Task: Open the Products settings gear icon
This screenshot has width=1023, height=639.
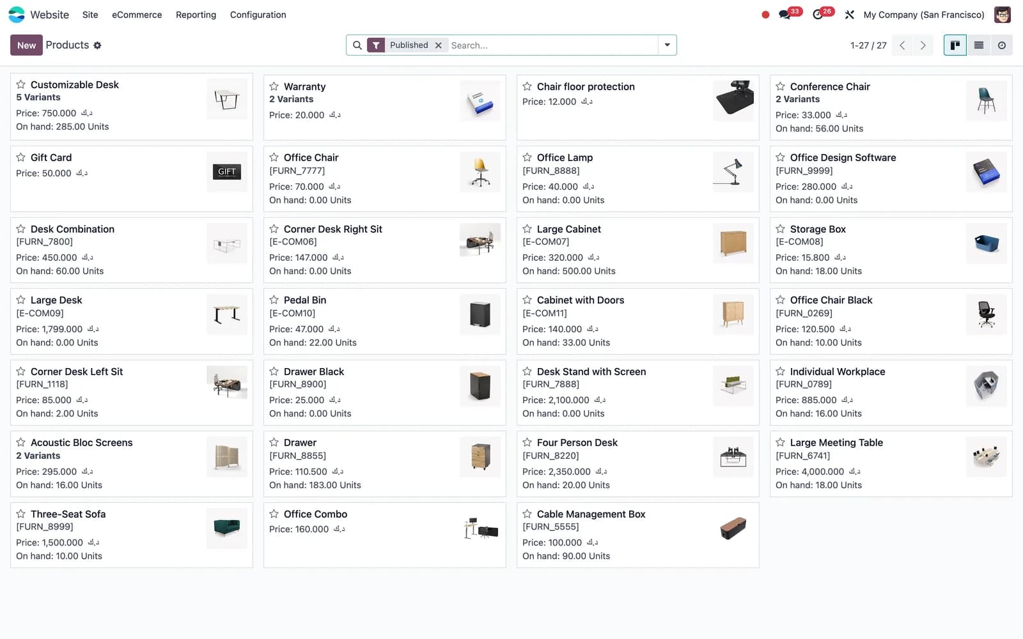Action: [x=97, y=45]
